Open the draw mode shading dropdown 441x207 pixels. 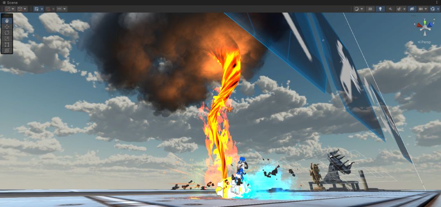click(359, 9)
